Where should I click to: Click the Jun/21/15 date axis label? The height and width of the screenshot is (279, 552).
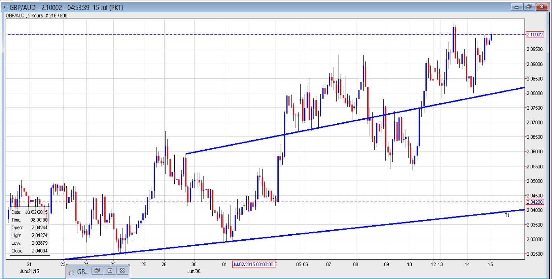click(29, 271)
